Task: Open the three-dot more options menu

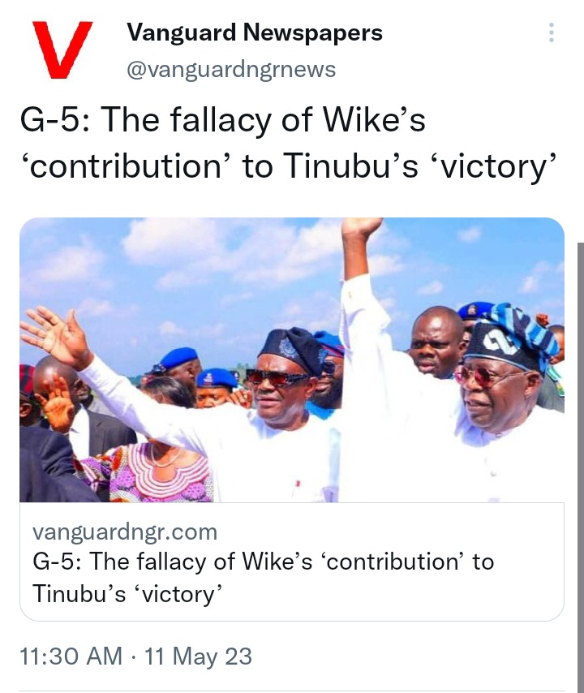Action: click(551, 32)
